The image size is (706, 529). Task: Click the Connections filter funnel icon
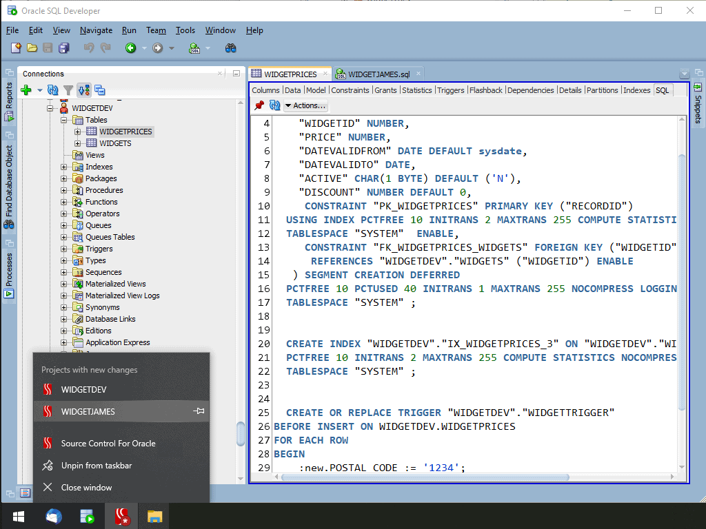[x=68, y=90]
